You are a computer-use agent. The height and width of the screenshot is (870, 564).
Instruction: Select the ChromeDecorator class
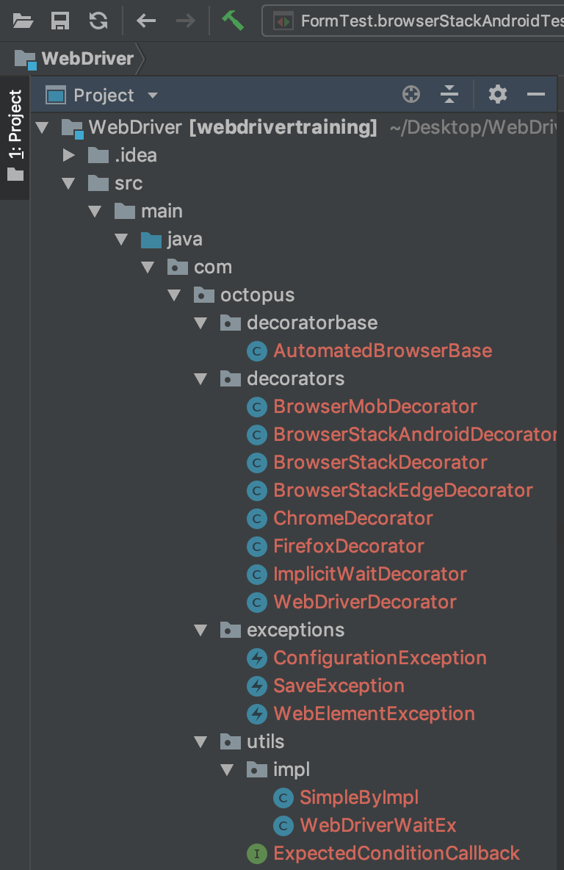[x=352, y=519]
